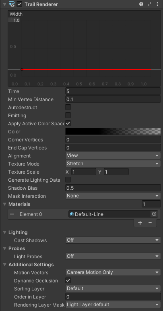Screen dimensions: 163x311
Task: Remove a material with the minus icon
Action: pyautogui.click(x=150, y=223)
